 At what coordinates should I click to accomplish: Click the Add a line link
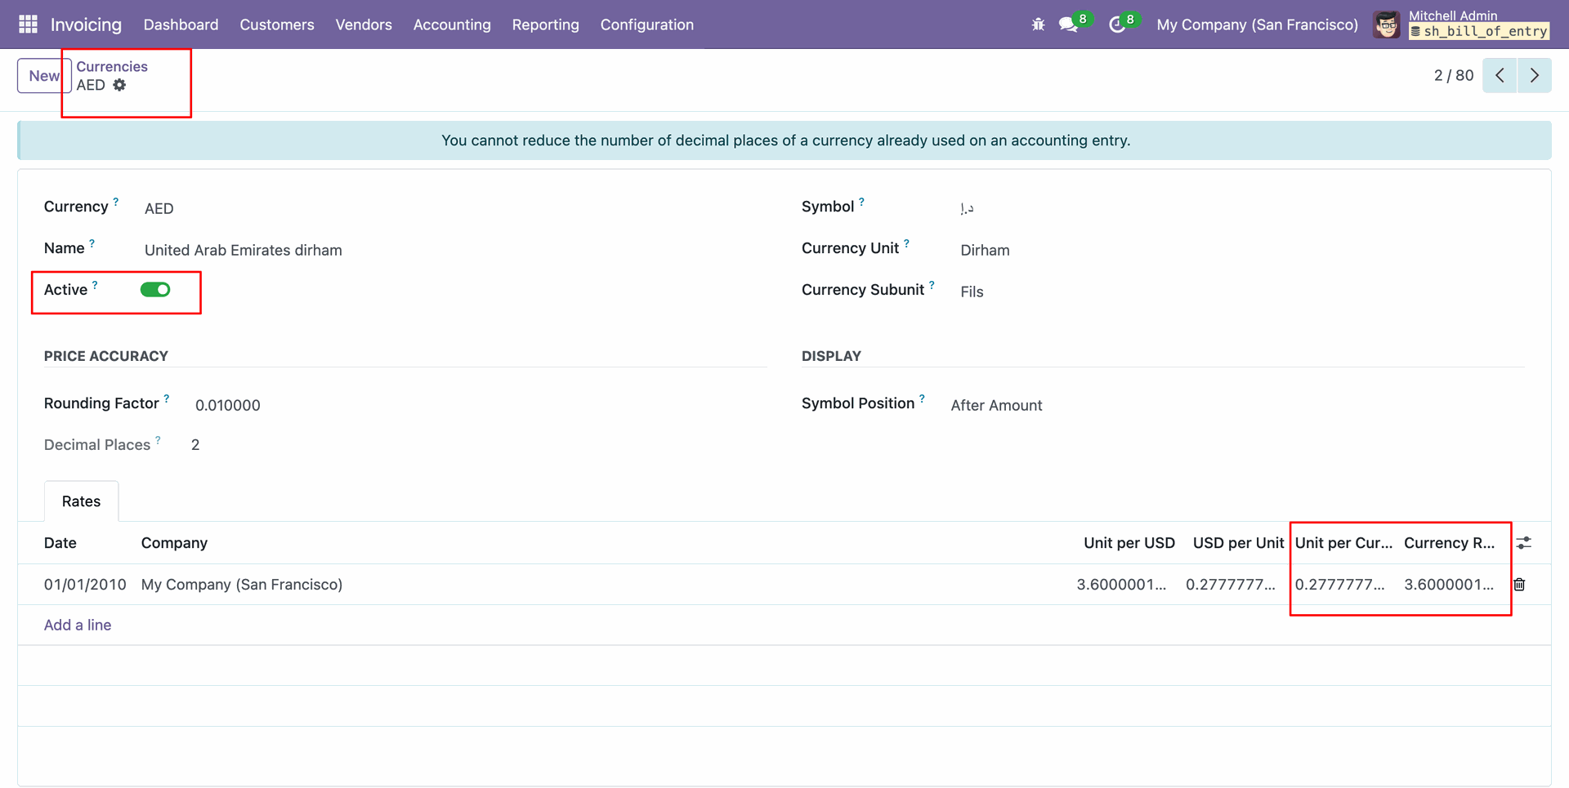coord(78,625)
